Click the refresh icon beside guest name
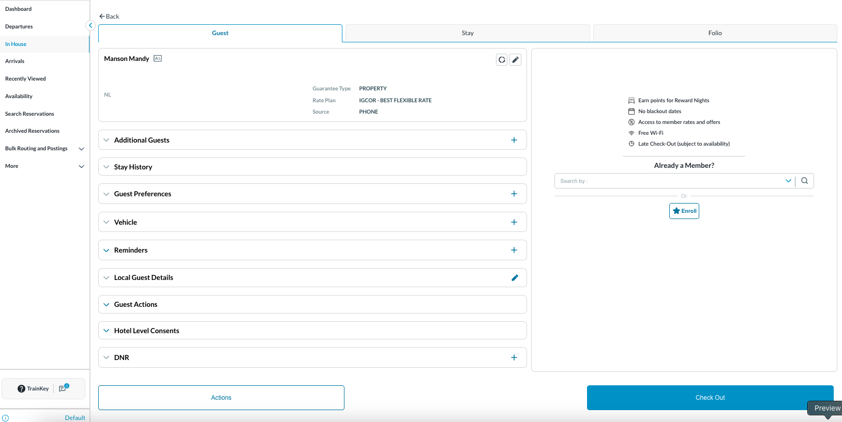This screenshot has width=842, height=422. (x=502, y=60)
